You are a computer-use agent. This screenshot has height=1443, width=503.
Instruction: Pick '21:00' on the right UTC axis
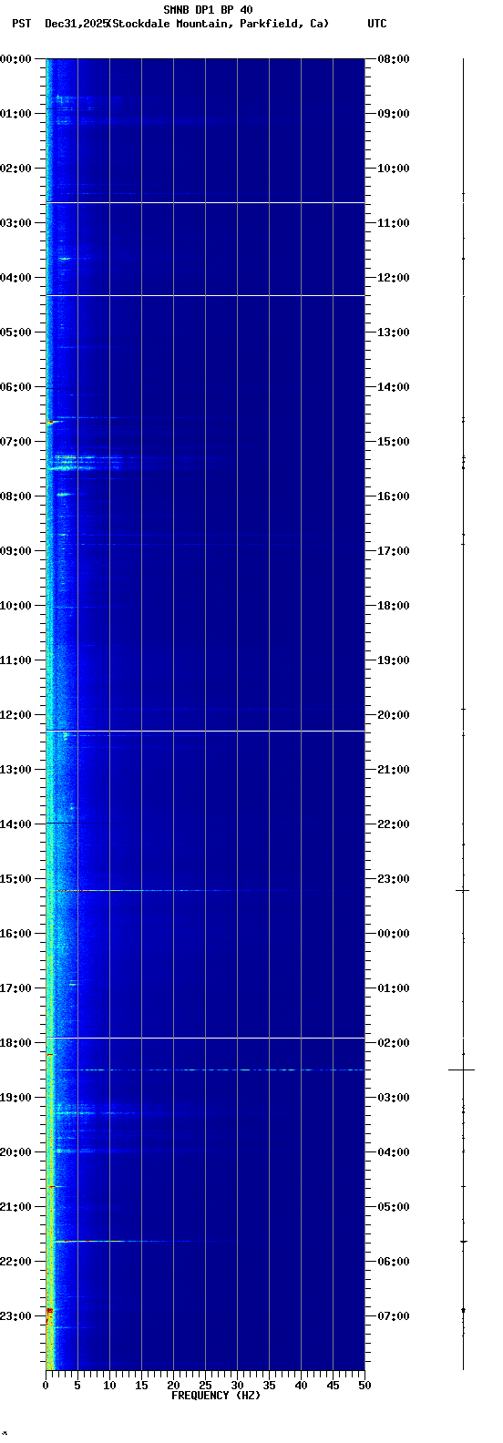point(394,770)
